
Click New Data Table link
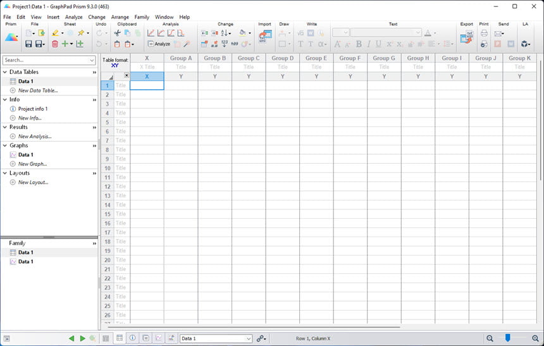[38, 90]
